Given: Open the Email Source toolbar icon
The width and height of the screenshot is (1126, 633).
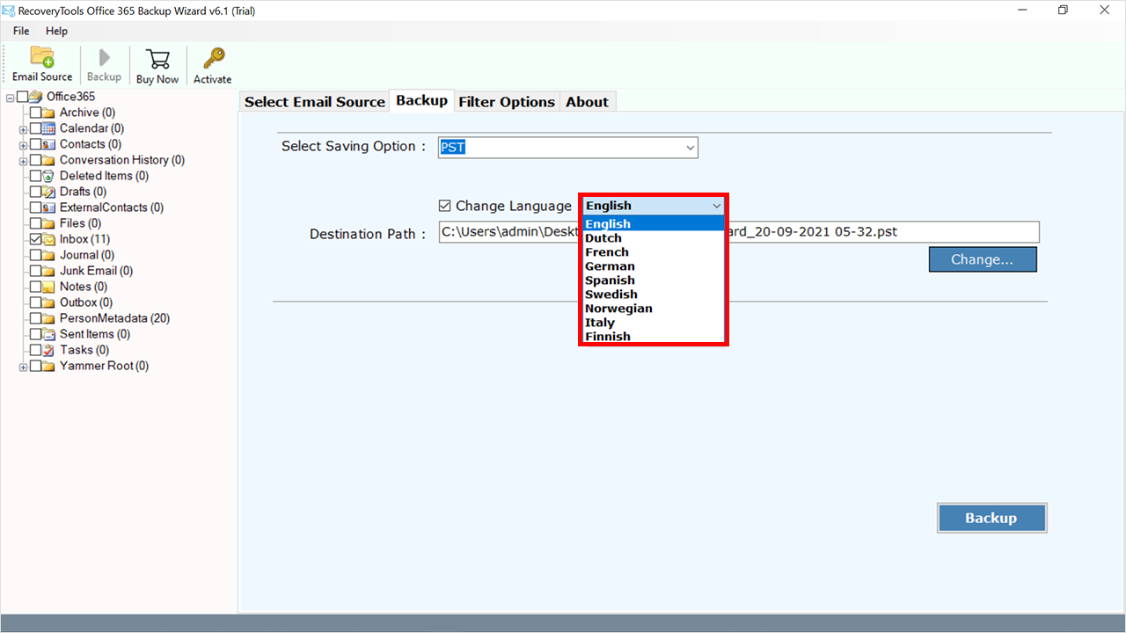Looking at the screenshot, I should click(42, 56).
